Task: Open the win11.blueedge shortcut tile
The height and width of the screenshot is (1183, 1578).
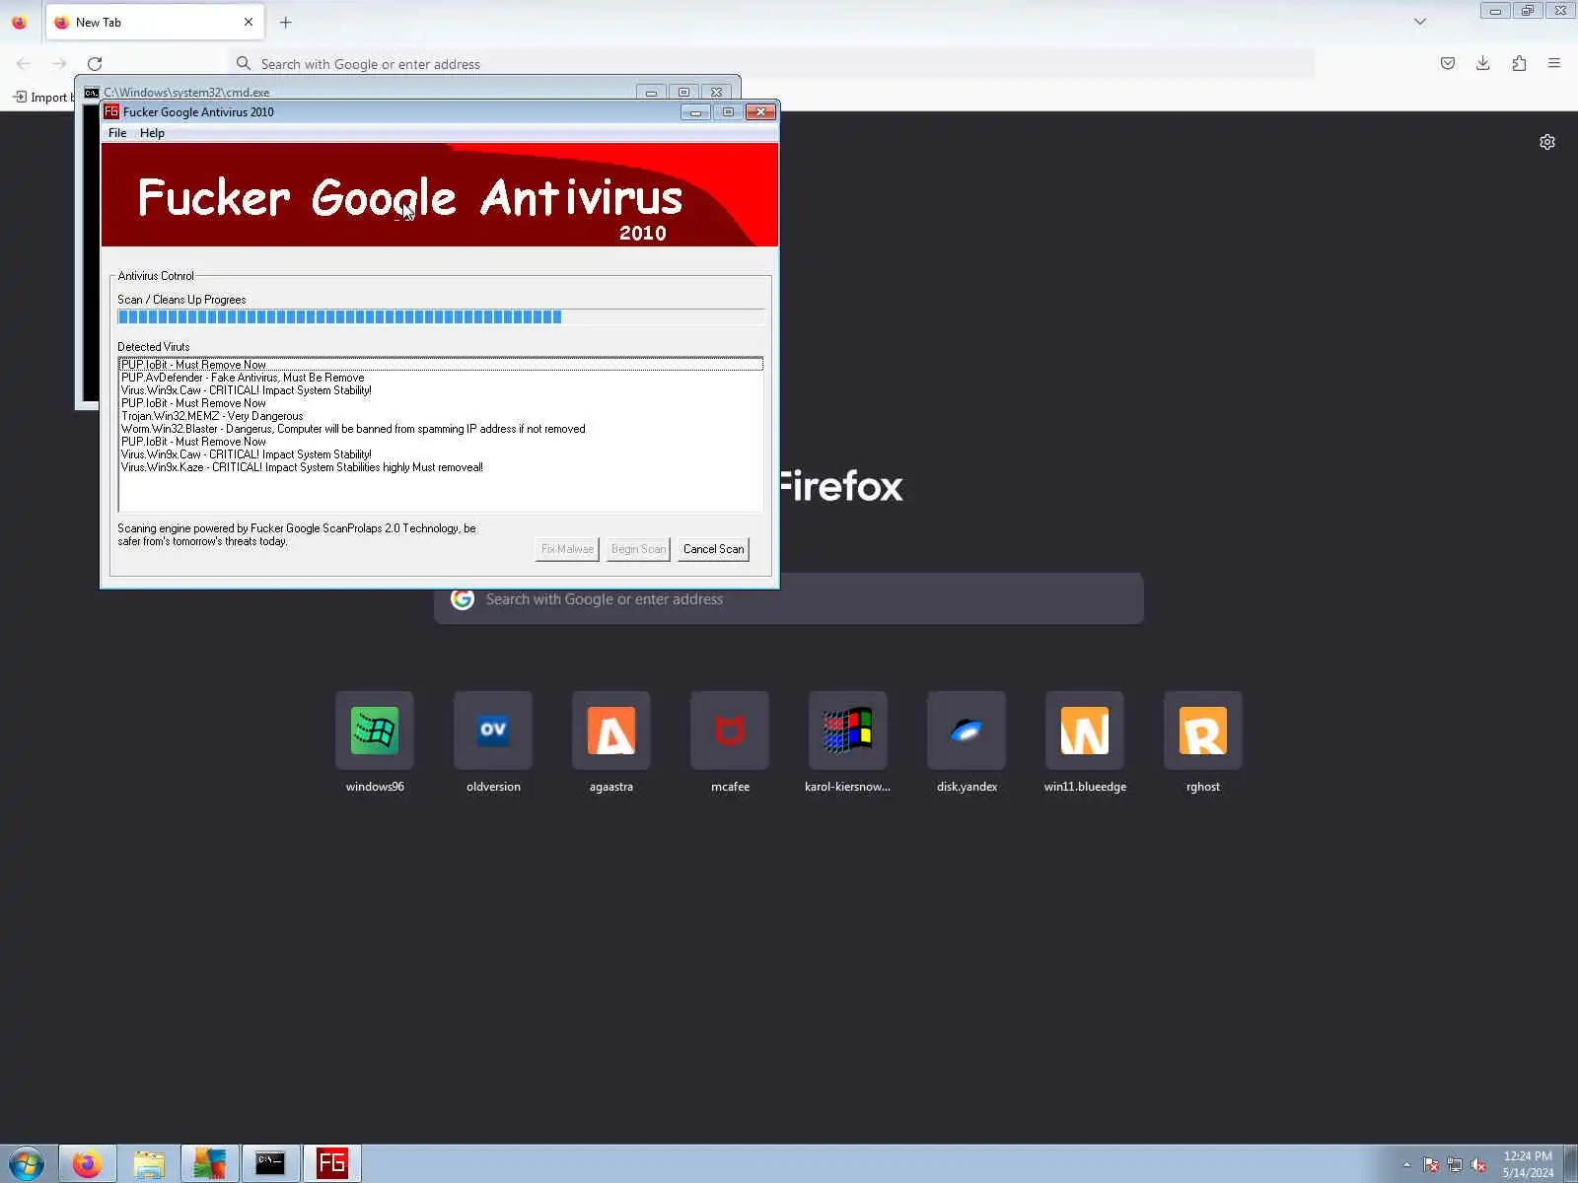Action: [1085, 731]
